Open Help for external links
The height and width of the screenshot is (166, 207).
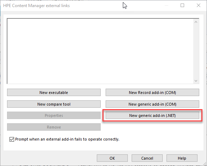(182, 158)
